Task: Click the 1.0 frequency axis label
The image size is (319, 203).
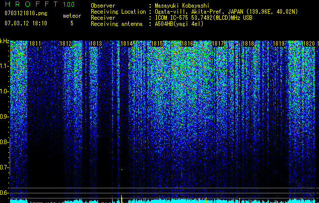Action: click(x=4, y=91)
